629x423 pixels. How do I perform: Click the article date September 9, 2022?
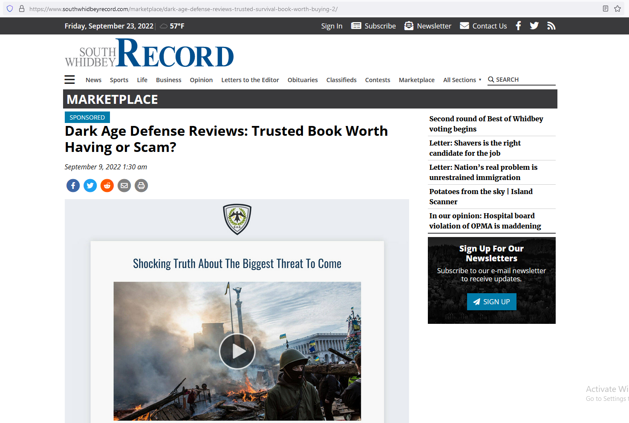(106, 167)
